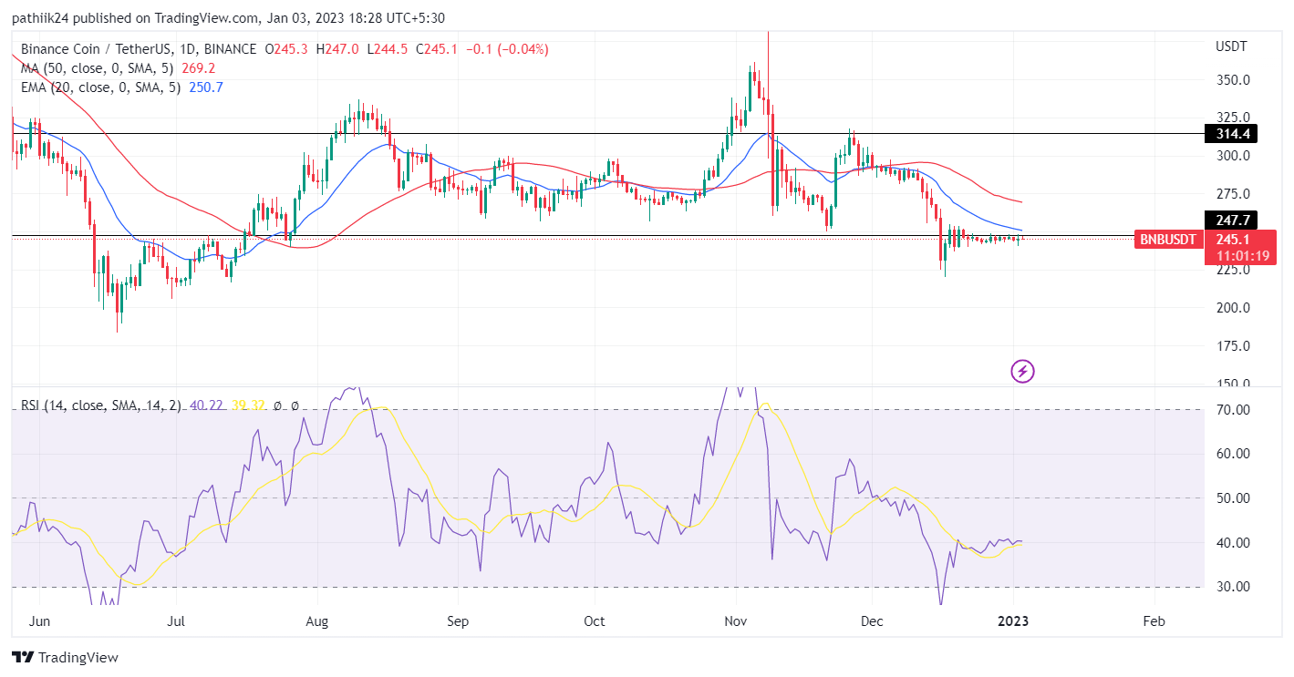Click the RSI 60.00 axis label
The image size is (1294, 677).
(1232, 454)
